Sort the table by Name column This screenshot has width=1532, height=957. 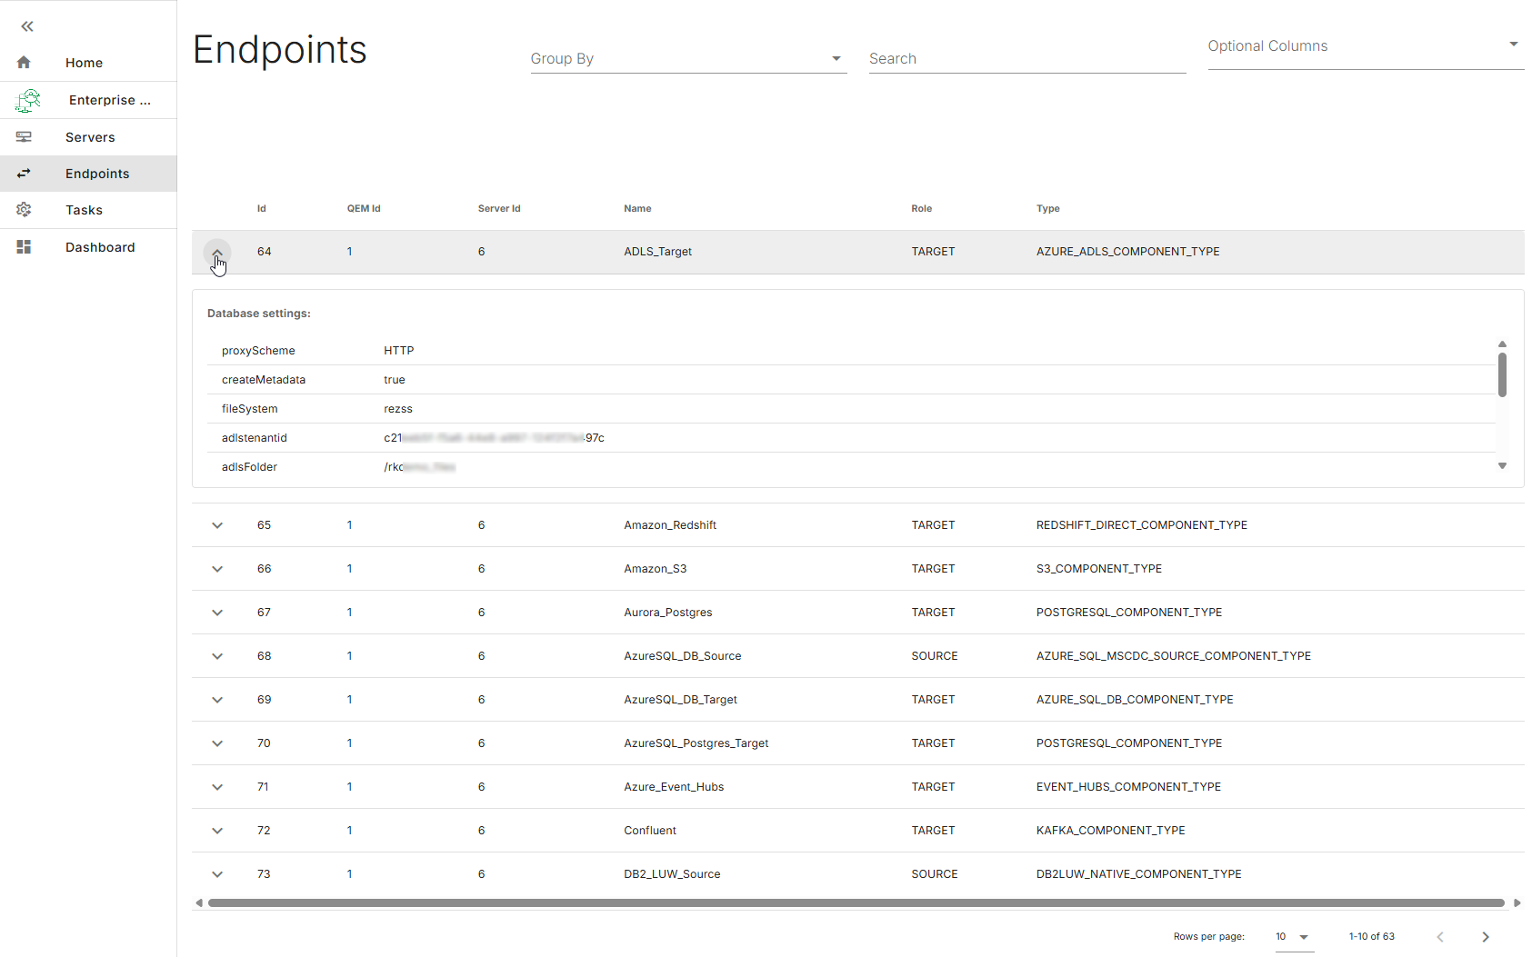click(637, 208)
